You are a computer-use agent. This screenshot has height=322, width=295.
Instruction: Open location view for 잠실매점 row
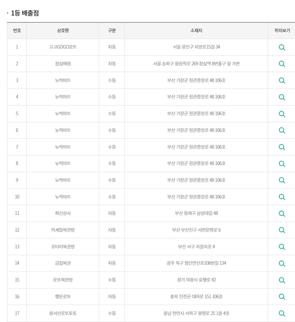(x=282, y=64)
